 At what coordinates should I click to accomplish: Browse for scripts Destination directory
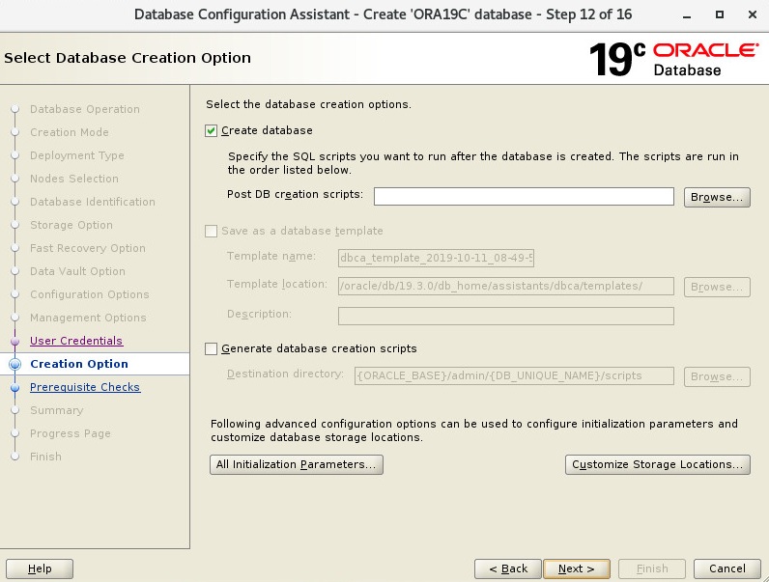click(x=717, y=376)
